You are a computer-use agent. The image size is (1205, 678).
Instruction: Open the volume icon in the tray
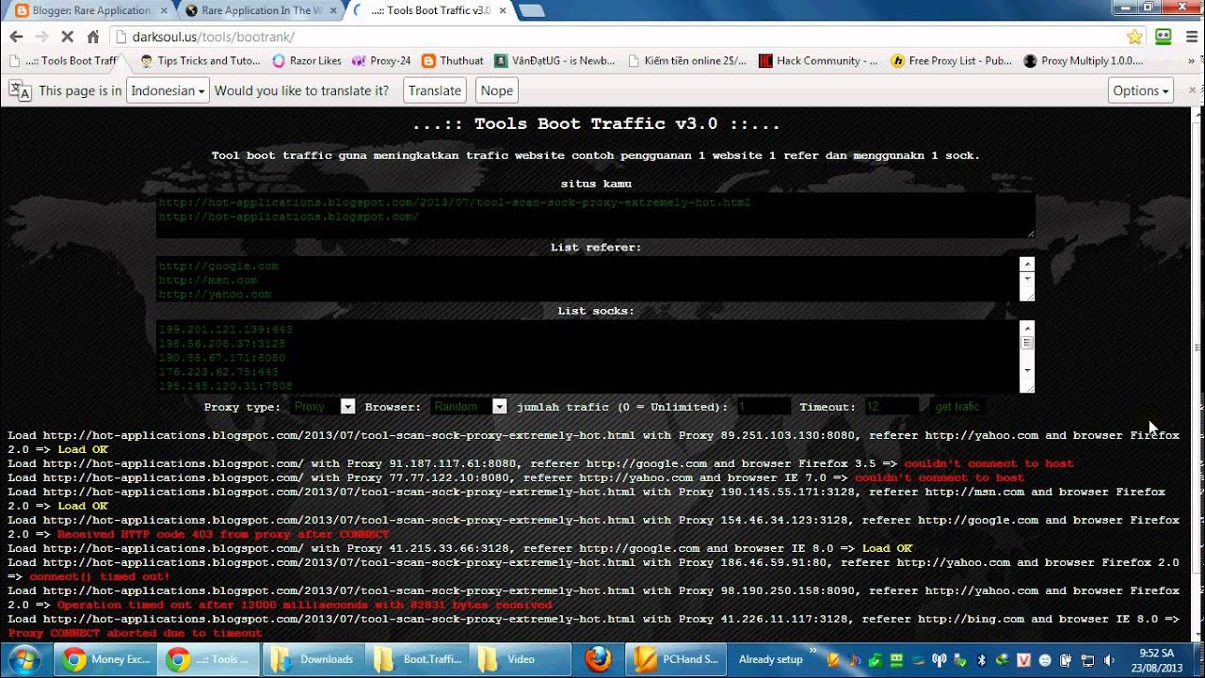[x=1110, y=659]
